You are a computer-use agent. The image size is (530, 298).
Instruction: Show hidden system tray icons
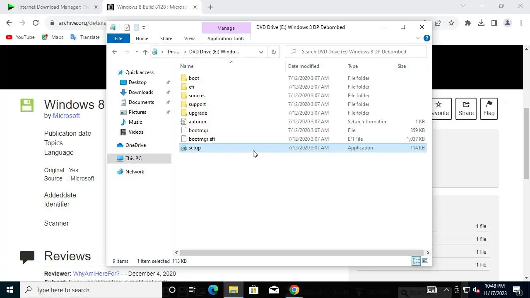coord(446,290)
